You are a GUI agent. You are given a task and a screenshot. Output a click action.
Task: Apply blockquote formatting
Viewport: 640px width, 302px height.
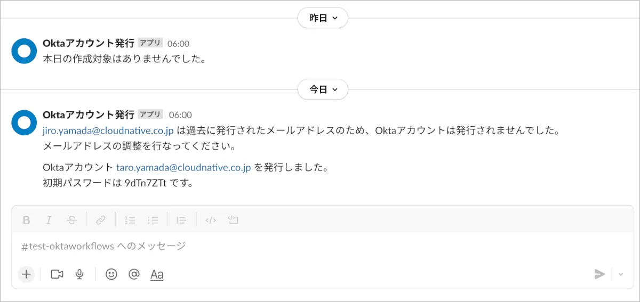[181, 219]
